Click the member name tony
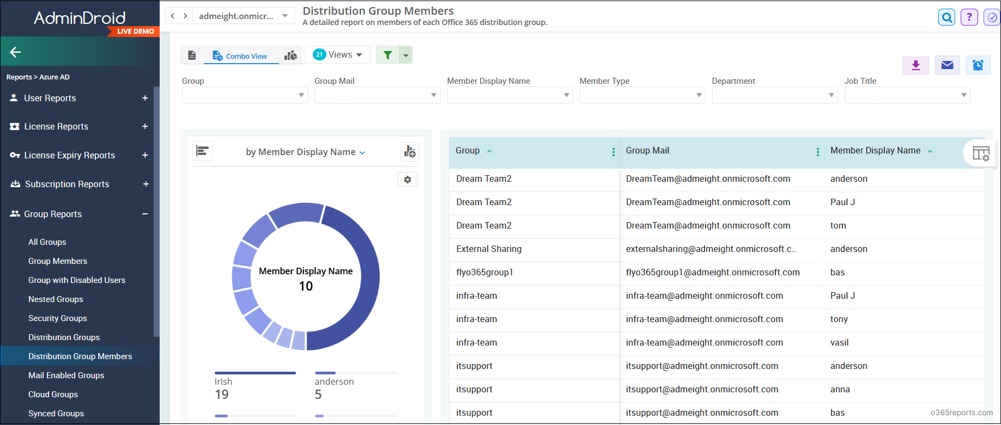 coord(839,319)
